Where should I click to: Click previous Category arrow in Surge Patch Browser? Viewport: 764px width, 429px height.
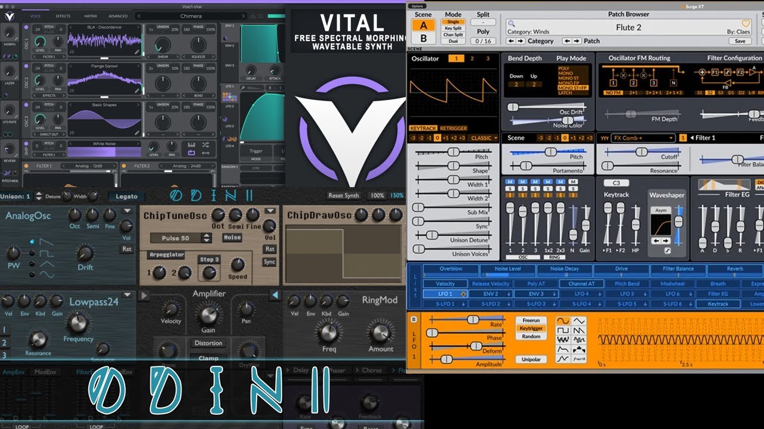point(511,41)
